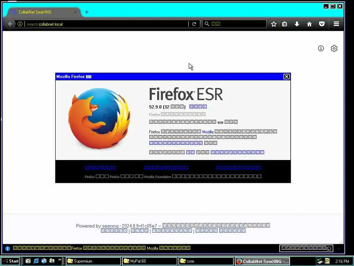Image resolution: width=354 pixels, height=266 pixels.
Task: Click middle link in dialog black footer
Action: (x=166, y=168)
